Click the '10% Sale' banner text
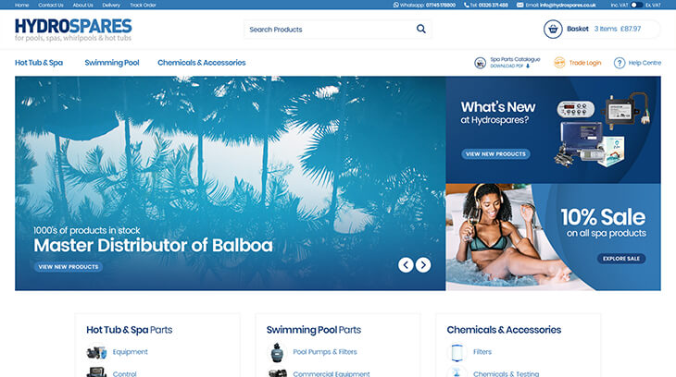Screen dimensions: 676x377 pyautogui.click(x=603, y=217)
